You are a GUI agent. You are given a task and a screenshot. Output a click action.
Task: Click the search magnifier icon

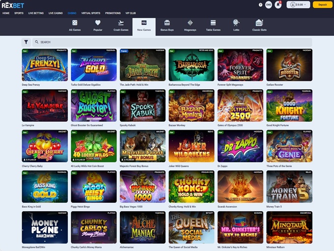point(37,42)
